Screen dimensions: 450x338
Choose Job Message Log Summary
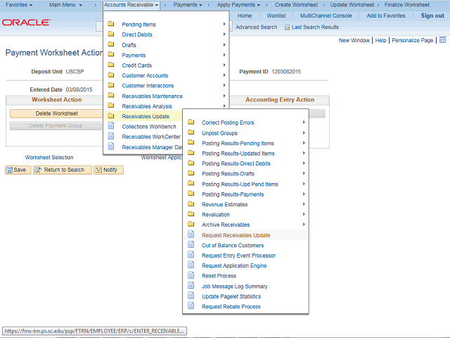[235, 287]
